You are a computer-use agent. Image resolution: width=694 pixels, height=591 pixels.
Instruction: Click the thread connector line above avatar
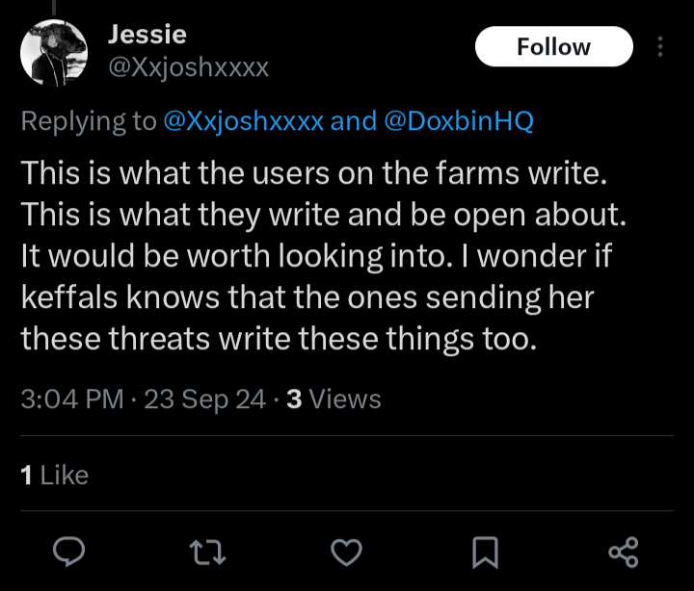click(54, 7)
